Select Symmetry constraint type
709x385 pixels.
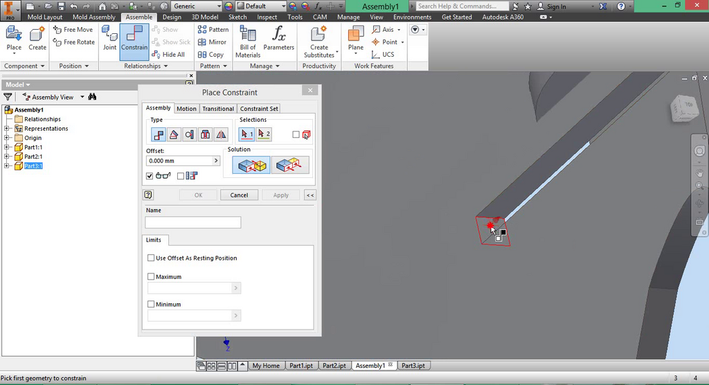(221, 134)
